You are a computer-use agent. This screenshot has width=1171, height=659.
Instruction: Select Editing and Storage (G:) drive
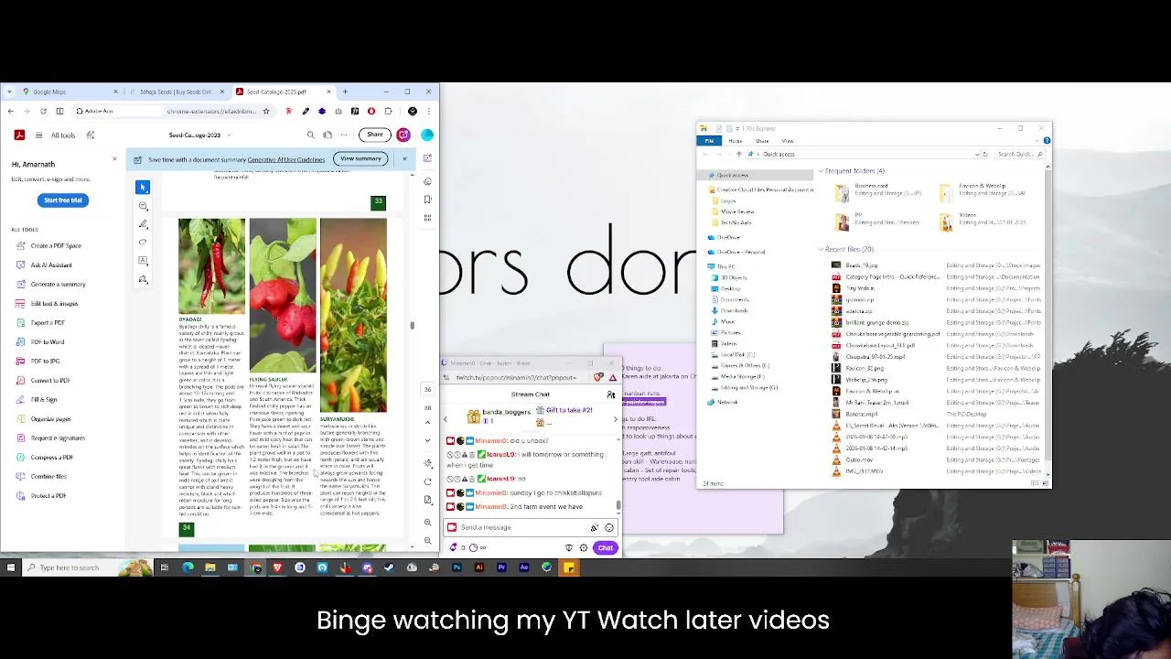pos(749,388)
